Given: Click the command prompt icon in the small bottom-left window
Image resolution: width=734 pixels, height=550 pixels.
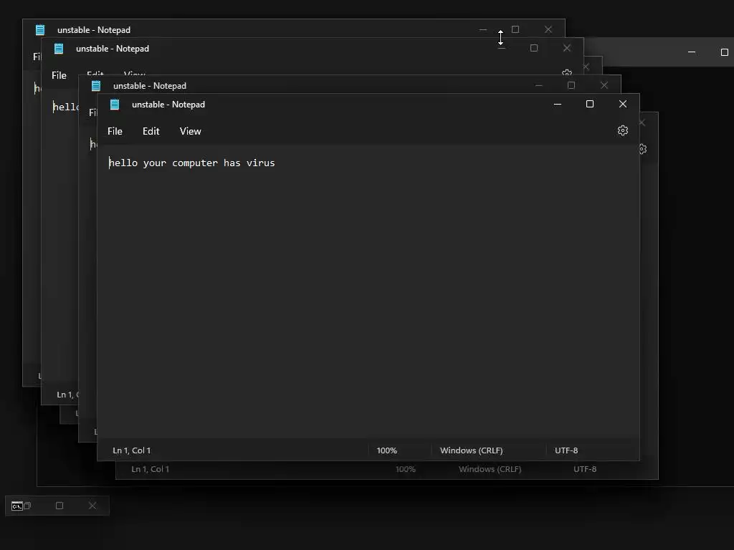Looking at the screenshot, I should (17, 506).
